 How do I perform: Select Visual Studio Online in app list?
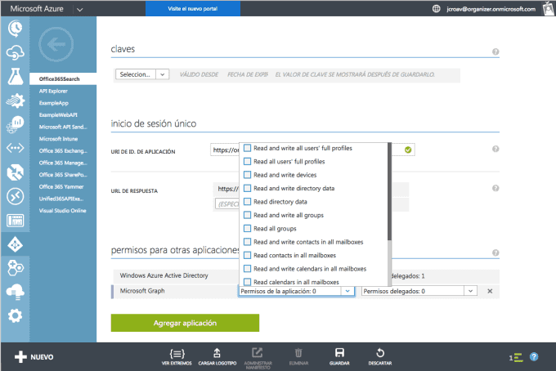[x=62, y=211]
